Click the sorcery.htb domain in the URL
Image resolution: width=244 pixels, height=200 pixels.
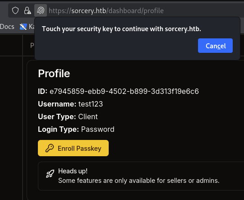click(89, 11)
